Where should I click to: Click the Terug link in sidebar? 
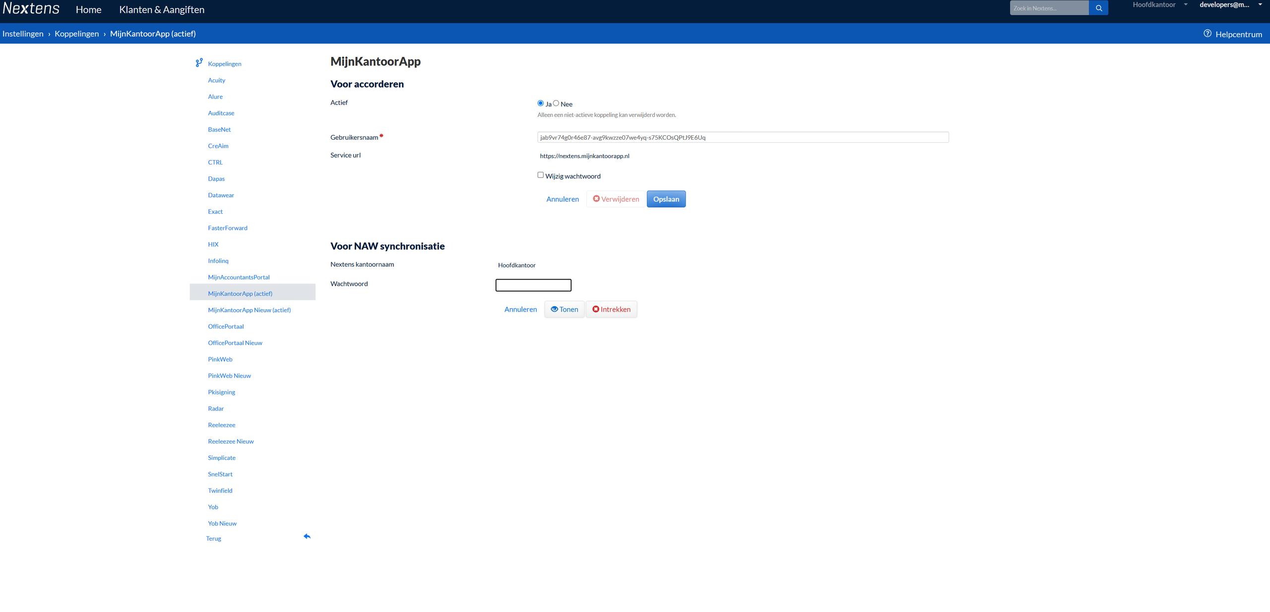[213, 539]
